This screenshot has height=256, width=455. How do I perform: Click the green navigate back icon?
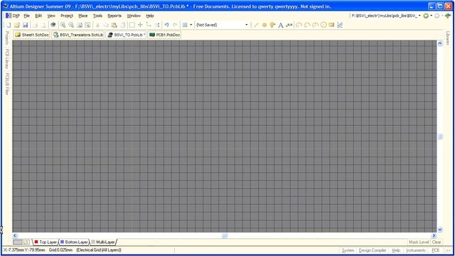click(x=426, y=16)
